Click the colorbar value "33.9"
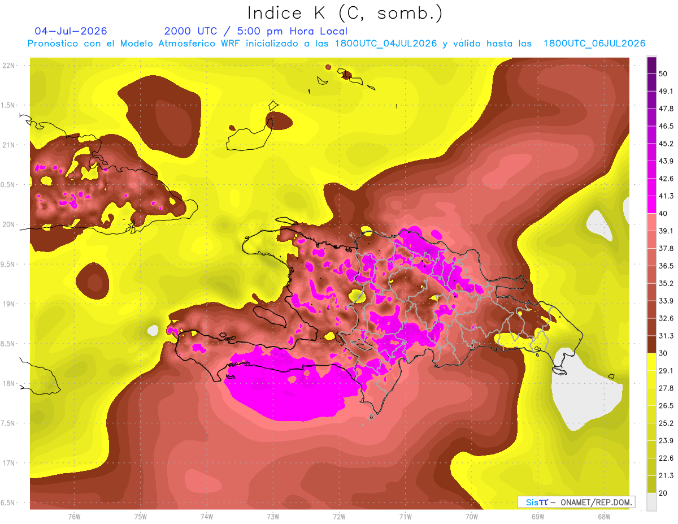The image size is (678, 524). point(667,301)
